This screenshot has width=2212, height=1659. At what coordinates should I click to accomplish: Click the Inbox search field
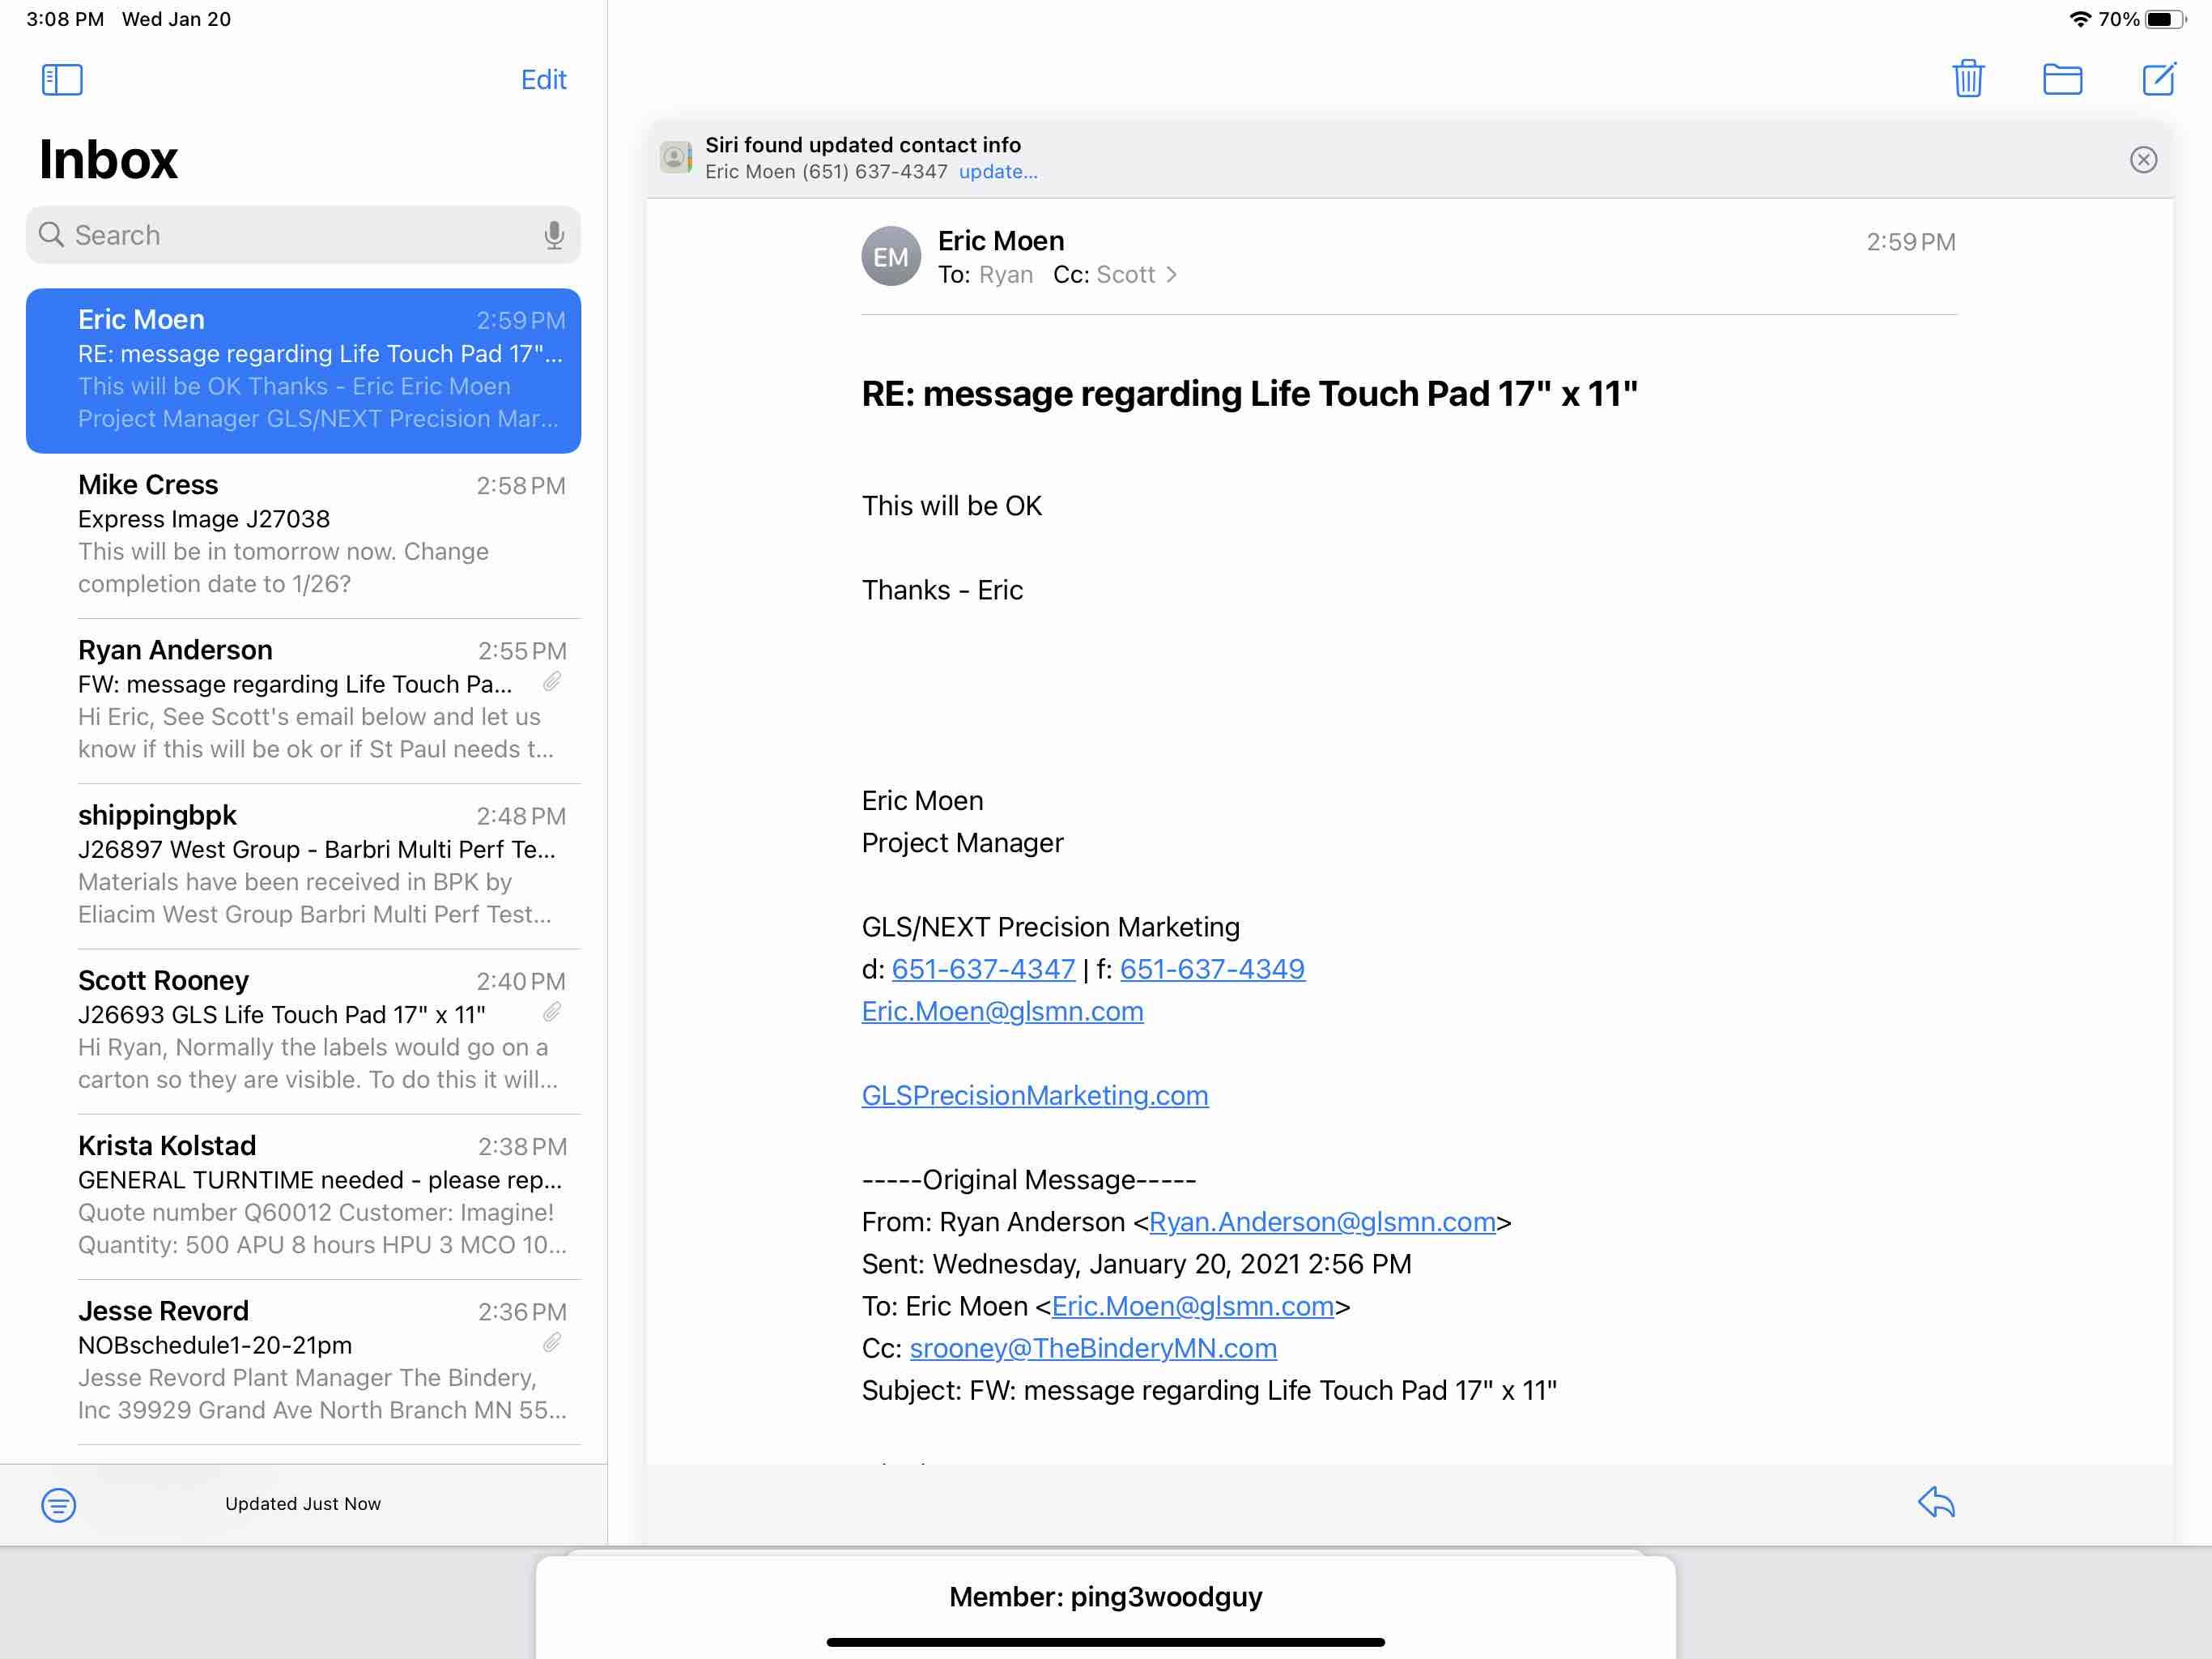290,235
